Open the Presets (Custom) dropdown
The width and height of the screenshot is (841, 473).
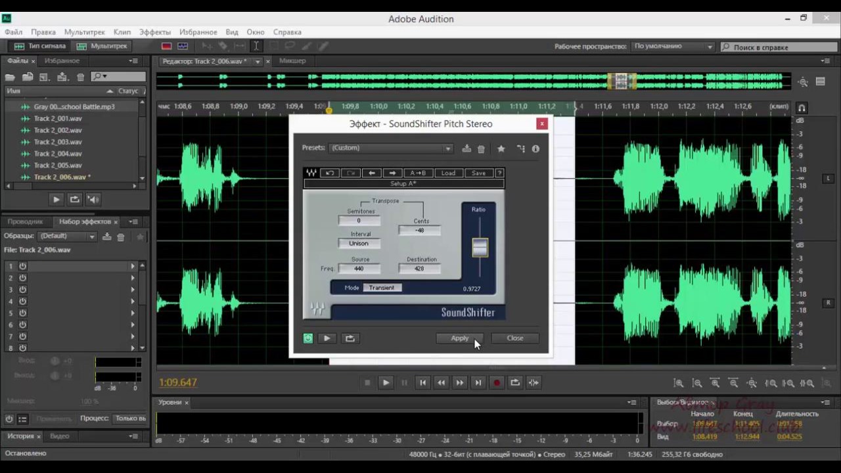tap(391, 148)
